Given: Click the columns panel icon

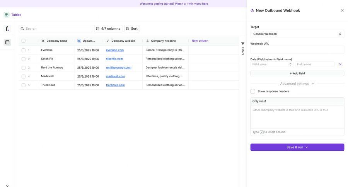Looking at the screenshot, I should pyautogui.click(x=97, y=29).
